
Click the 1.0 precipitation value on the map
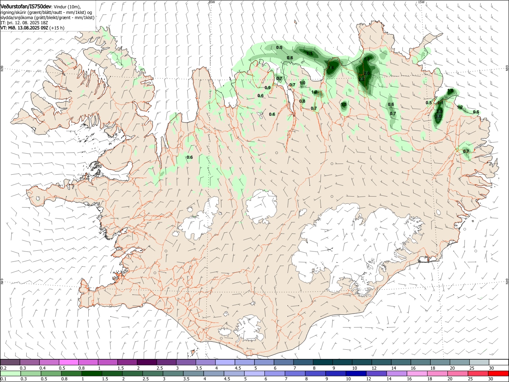coord(302,83)
